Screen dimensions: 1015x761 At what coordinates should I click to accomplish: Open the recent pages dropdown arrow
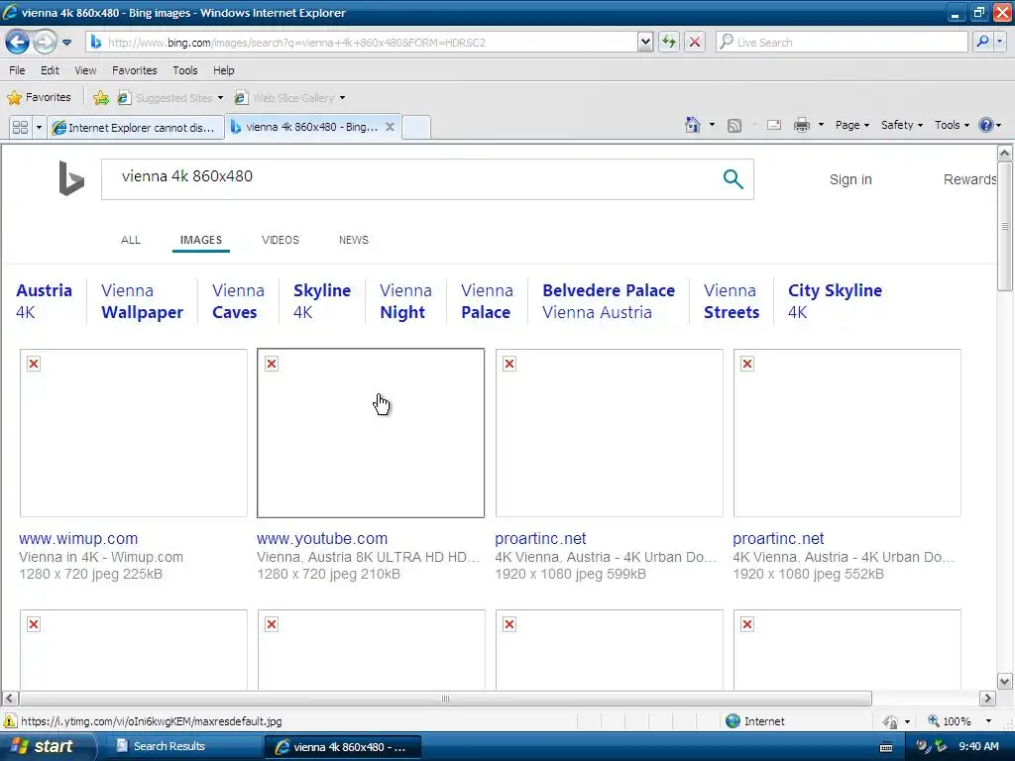66,43
